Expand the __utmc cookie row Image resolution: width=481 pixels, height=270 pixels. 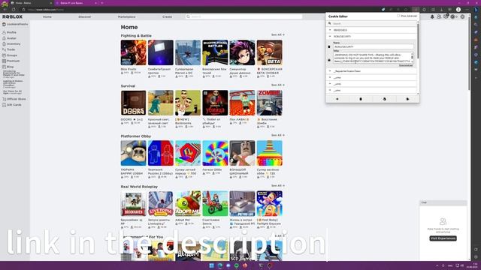372,90
